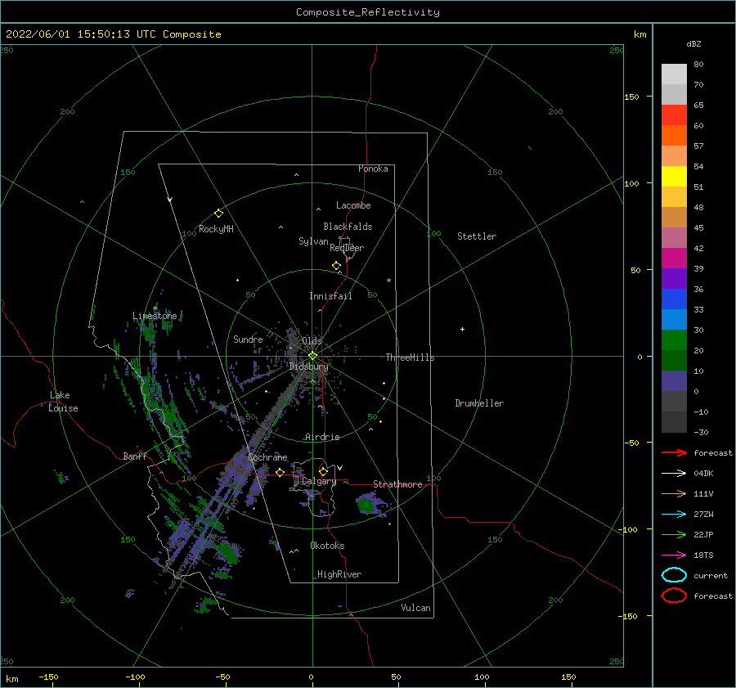Click the white plus marker below Stettler
The width and height of the screenshot is (736, 688).
coord(462,329)
